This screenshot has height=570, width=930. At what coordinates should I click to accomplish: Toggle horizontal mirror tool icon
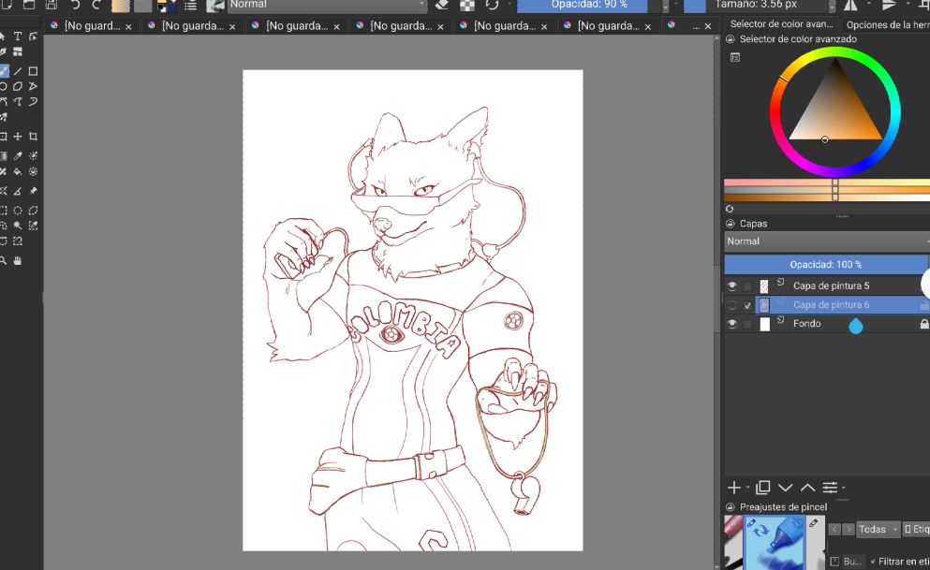click(850, 5)
